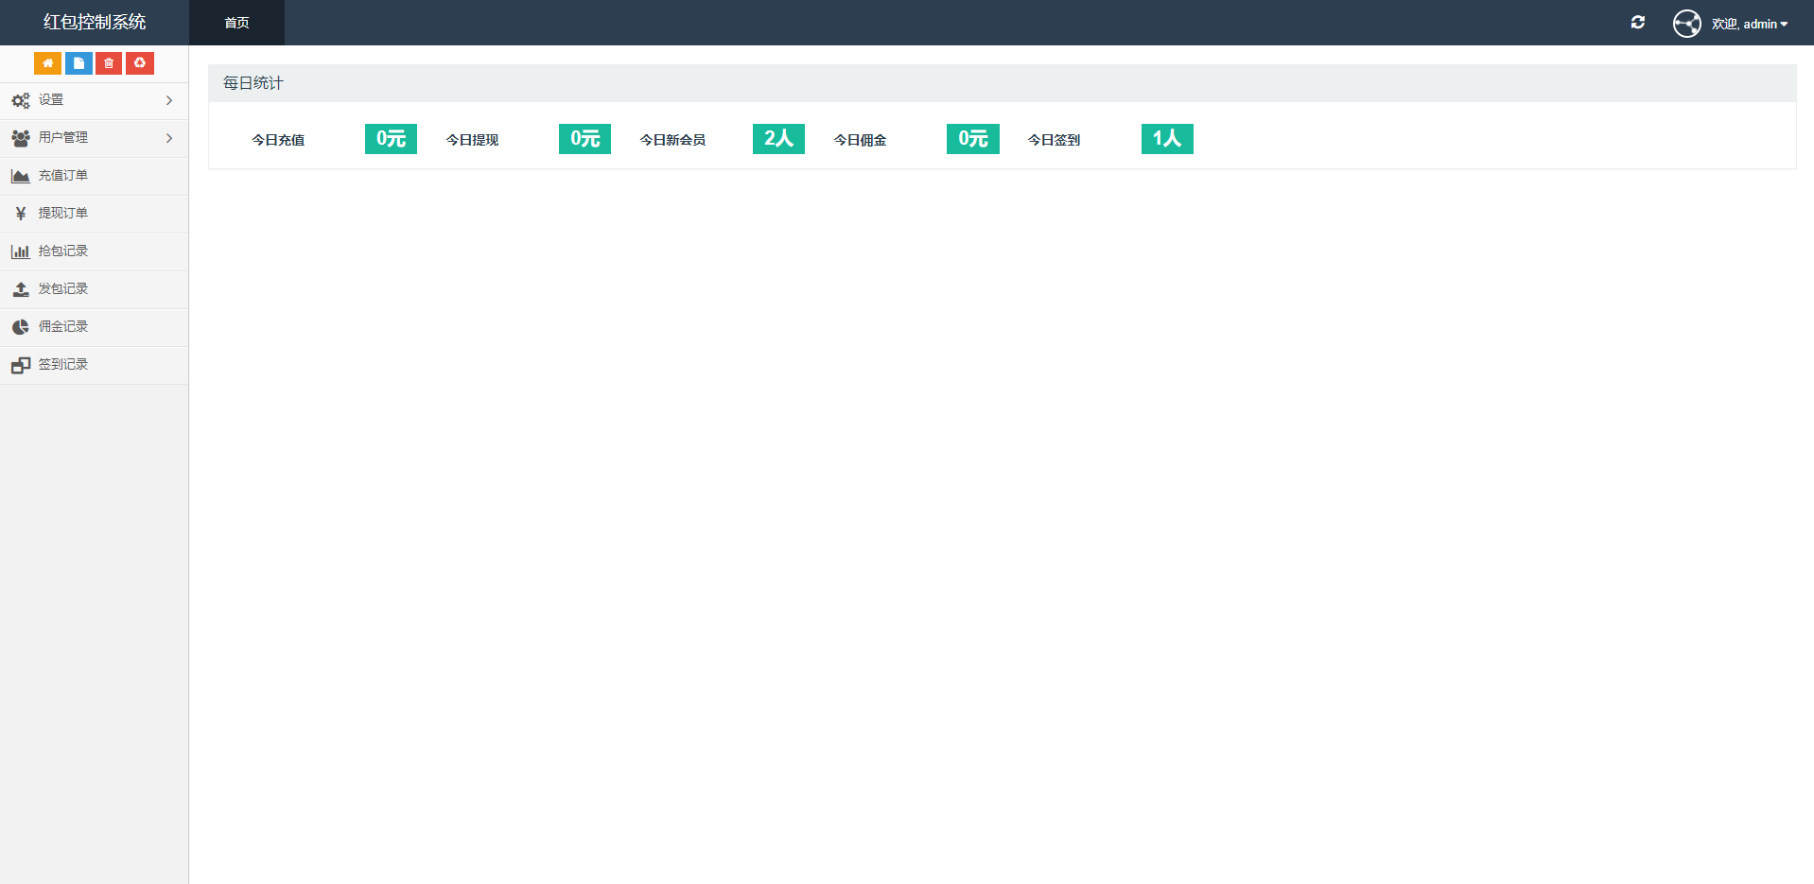Viewport: 1814px width, 884px height.
Task: Click the gears icon beside 设置
Action: pyautogui.click(x=21, y=100)
